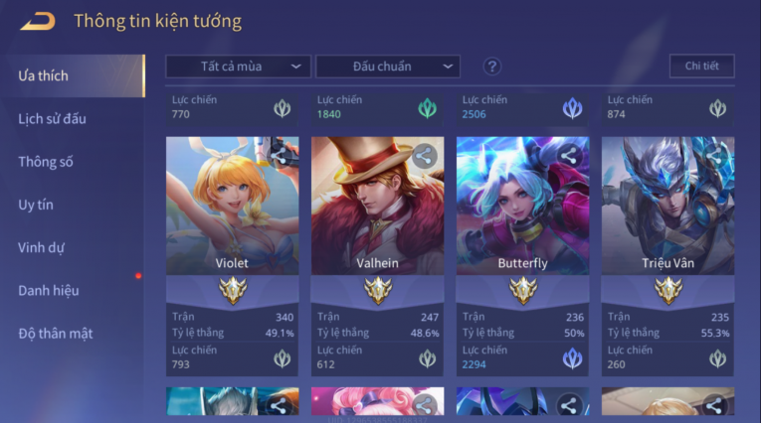Share Valhein's hero card
The width and height of the screenshot is (761, 423).
pos(424,156)
